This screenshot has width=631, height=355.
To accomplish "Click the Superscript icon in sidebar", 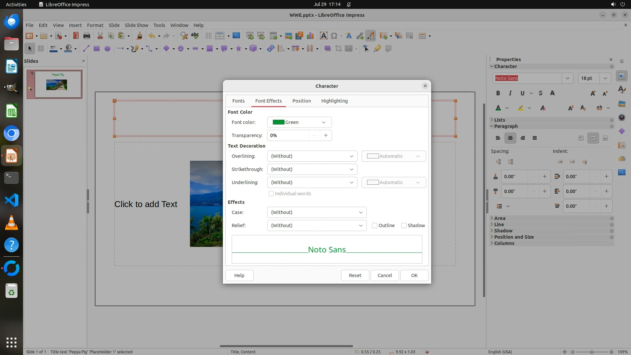I will pos(571,108).
